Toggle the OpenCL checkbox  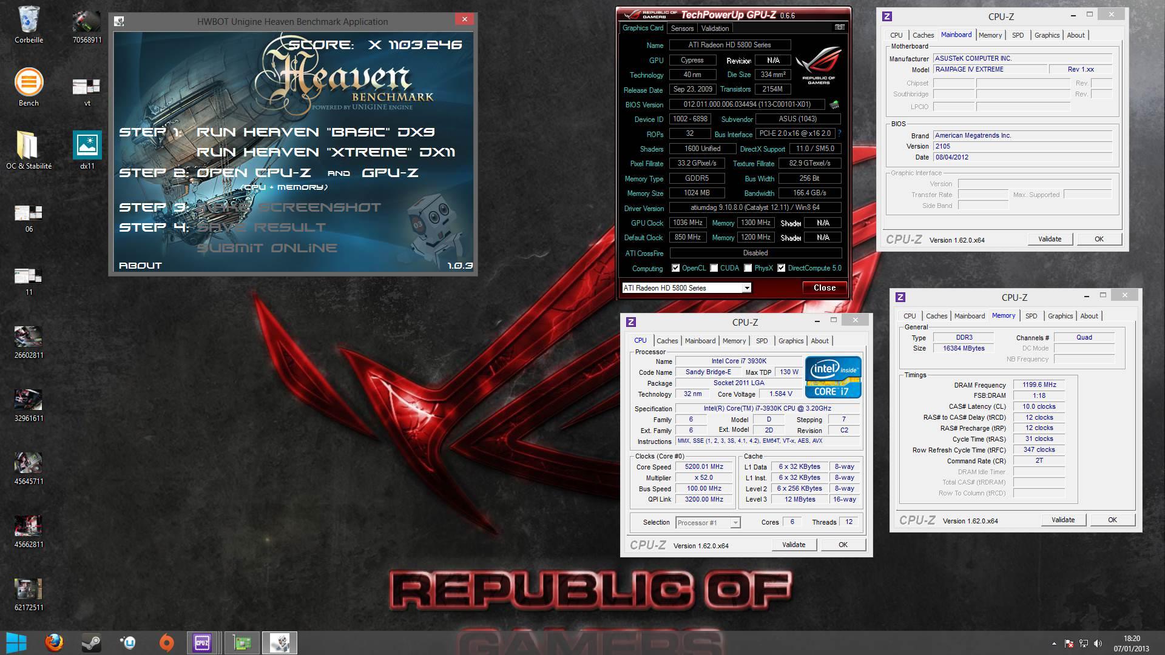click(675, 268)
